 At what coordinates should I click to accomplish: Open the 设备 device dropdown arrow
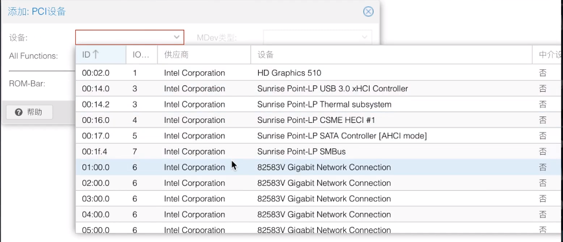176,37
